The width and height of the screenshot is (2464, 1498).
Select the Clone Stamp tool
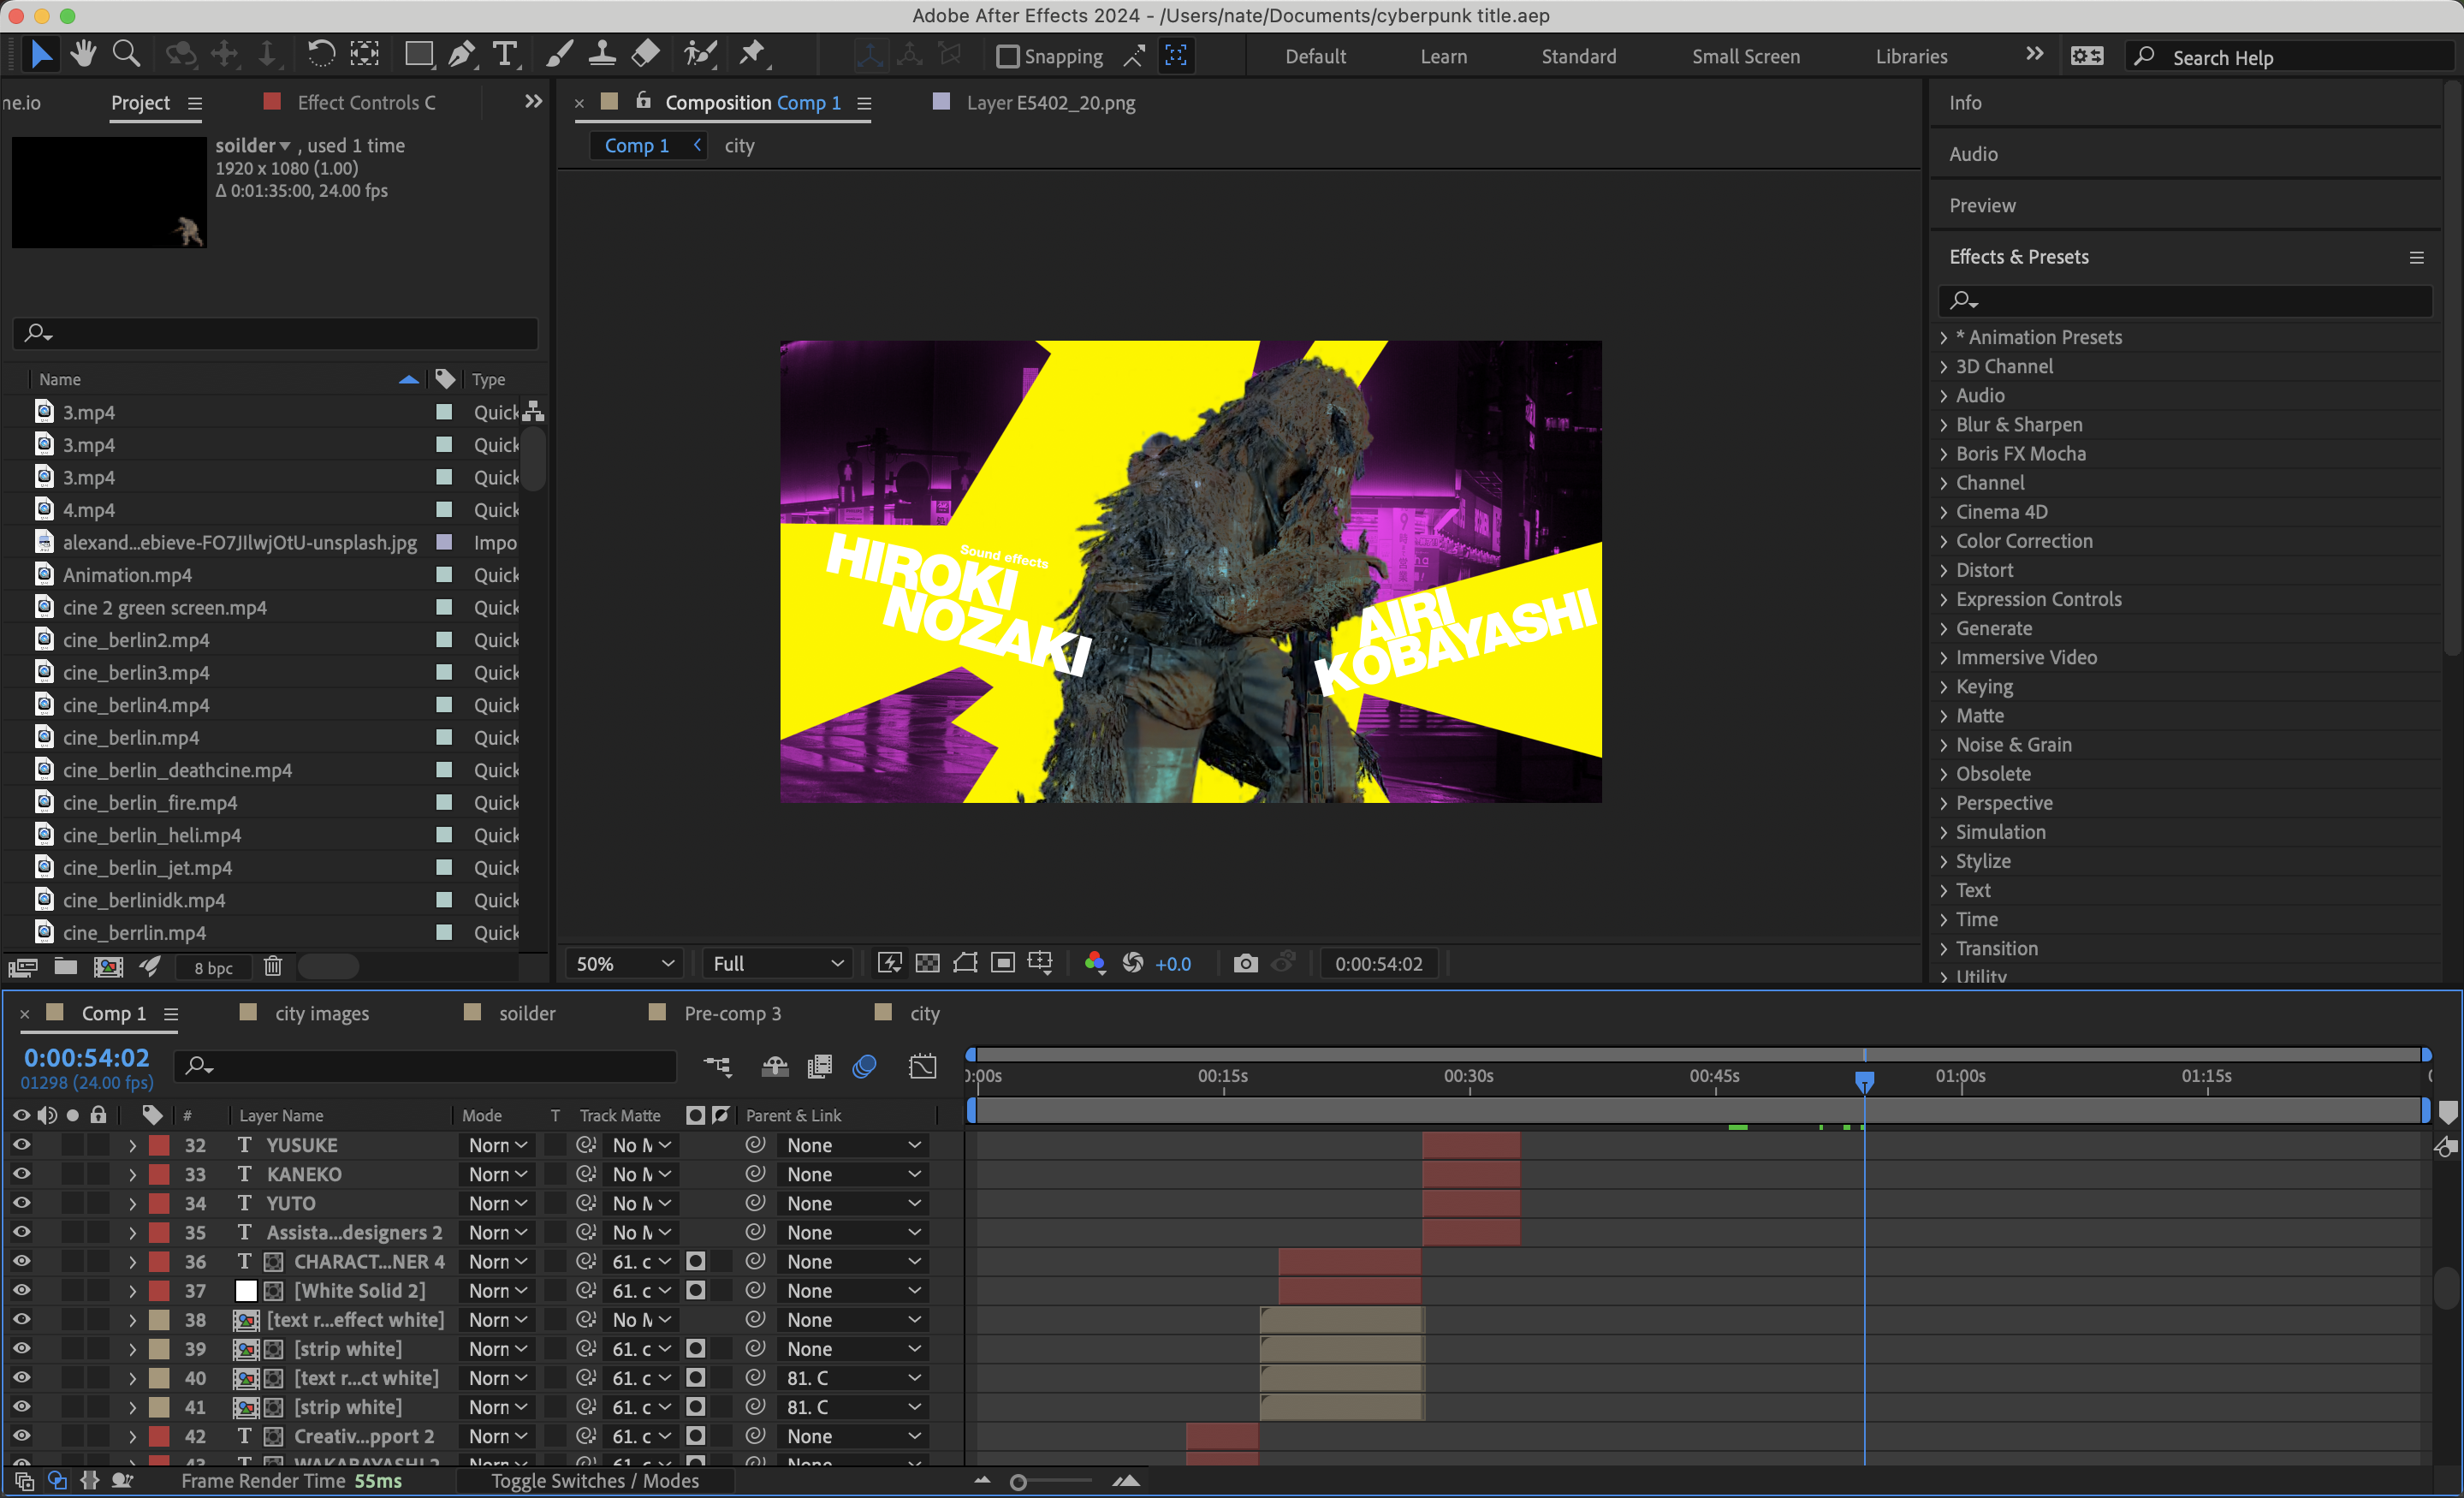click(x=602, y=55)
